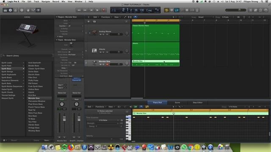Viewport: 271px width, 152px height.
Task: Toggle record enable on Monster Sine track
Action: 107,64
